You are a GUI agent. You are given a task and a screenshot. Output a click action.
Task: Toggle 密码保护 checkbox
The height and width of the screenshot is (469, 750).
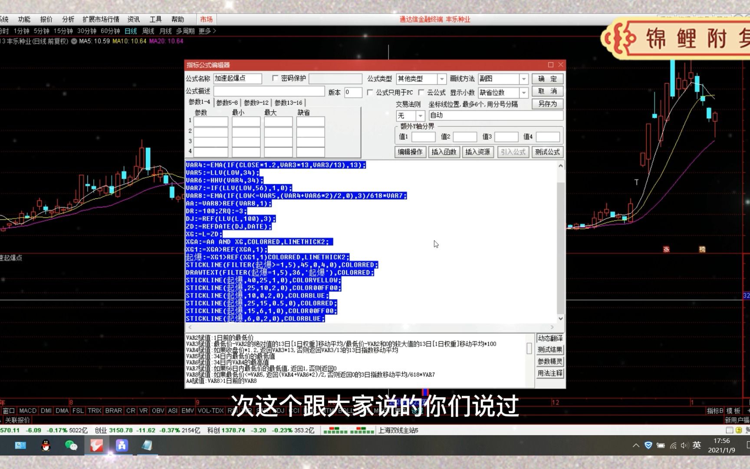point(275,78)
